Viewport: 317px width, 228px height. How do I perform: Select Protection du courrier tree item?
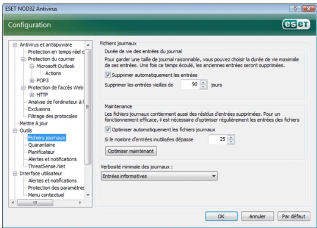pyautogui.click(x=51, y=59)
